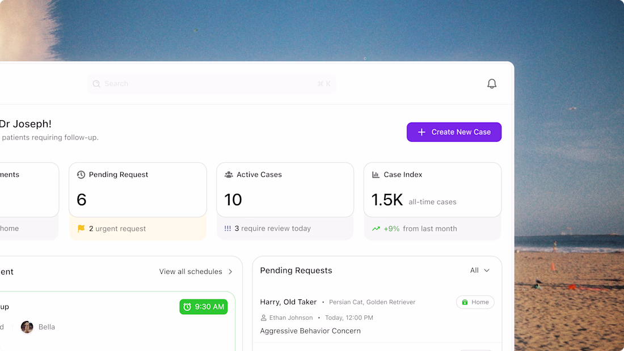Image resolution: width=624 pixels, height=351 pixels.
Task: Click the Active Cases people icon
Action: tap(229, 175)
